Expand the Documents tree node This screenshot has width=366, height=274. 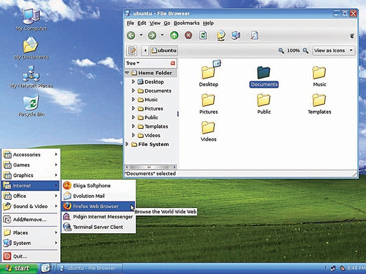point(133,90)
